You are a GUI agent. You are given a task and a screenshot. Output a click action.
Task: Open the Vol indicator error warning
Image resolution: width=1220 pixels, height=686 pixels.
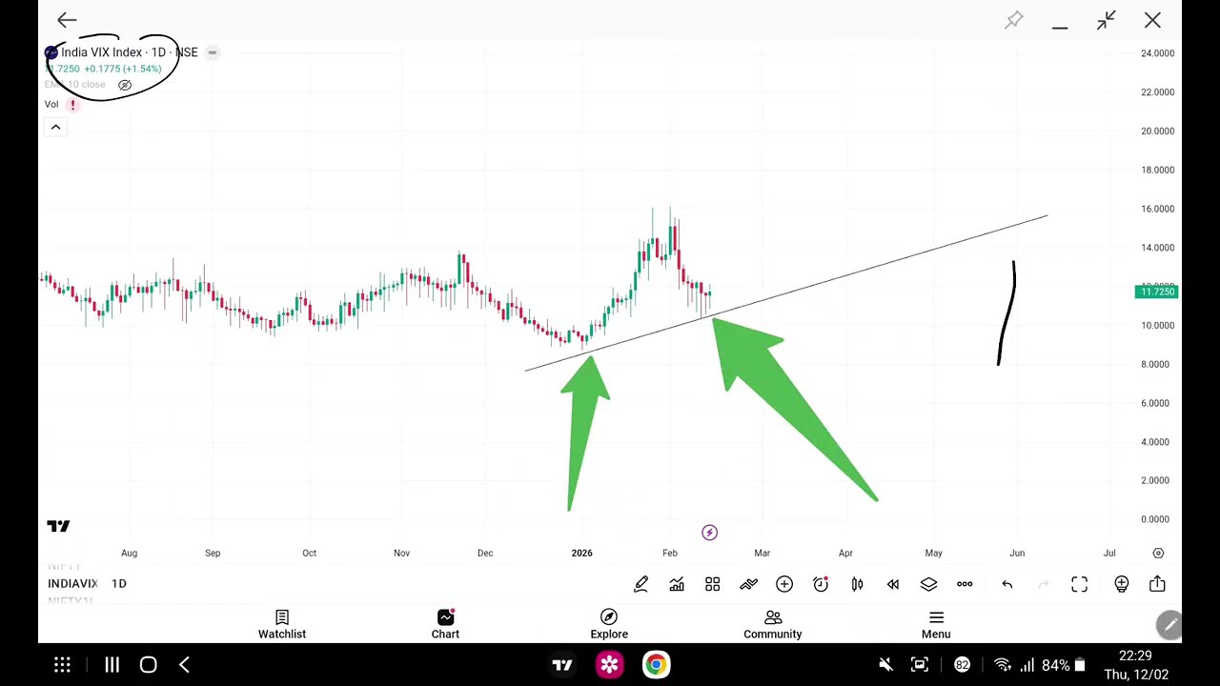(x=72, y=105)
